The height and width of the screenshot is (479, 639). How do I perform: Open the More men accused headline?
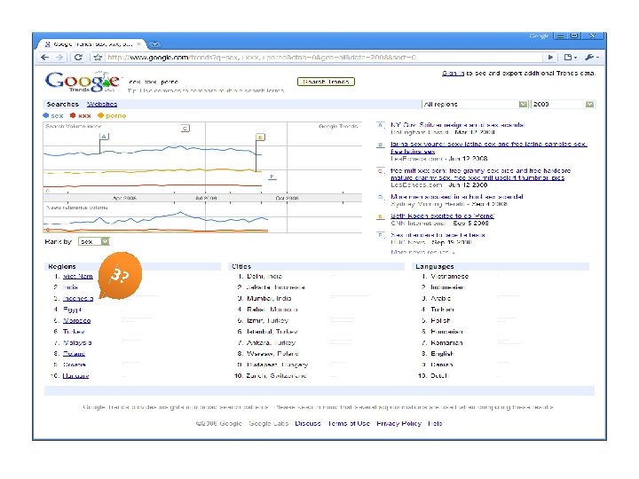pyautogui.click(x=457, y=197)
